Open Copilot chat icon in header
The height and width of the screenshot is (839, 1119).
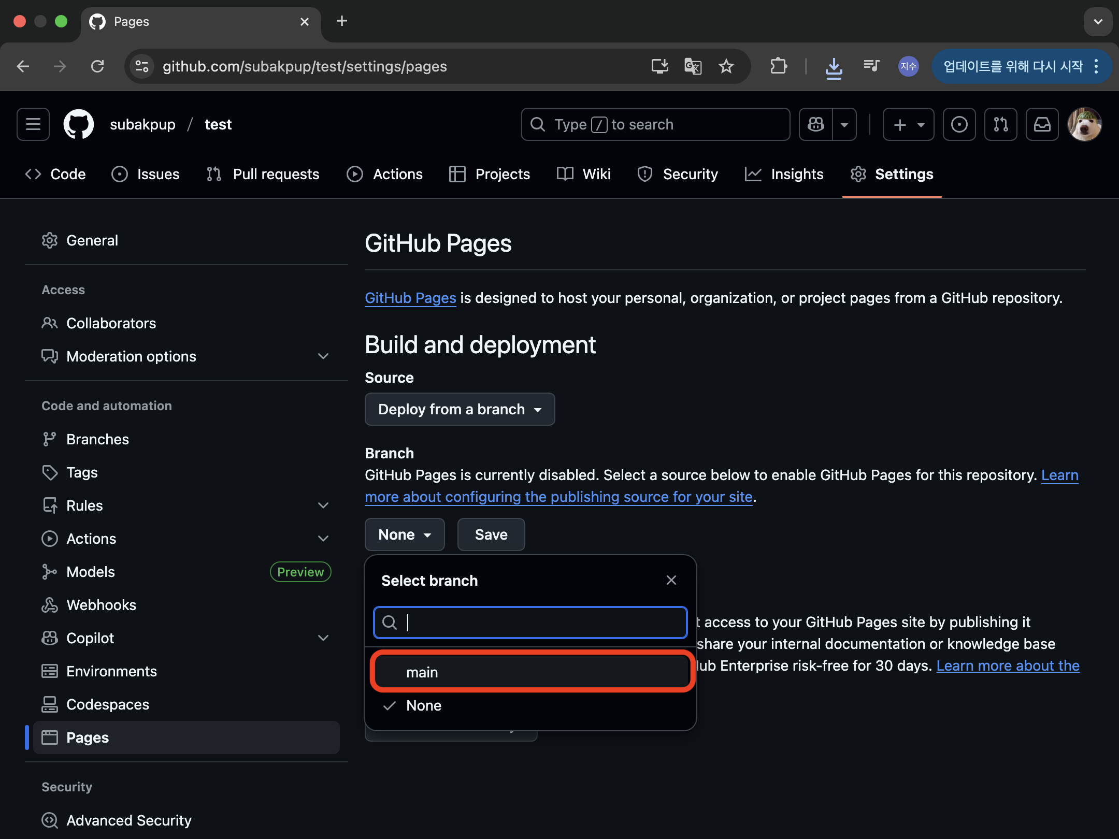coord(816,124)
